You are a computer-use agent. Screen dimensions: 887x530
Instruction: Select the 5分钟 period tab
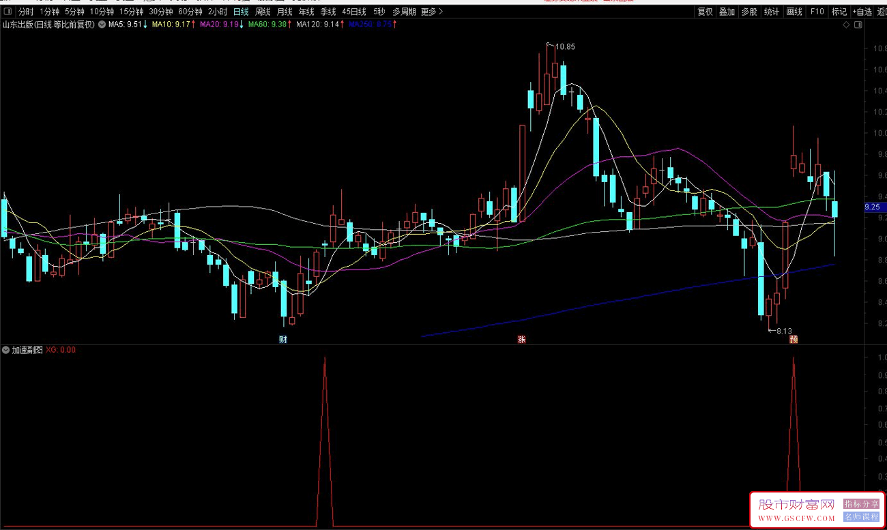pyautogui.click(x=74, y=12)
